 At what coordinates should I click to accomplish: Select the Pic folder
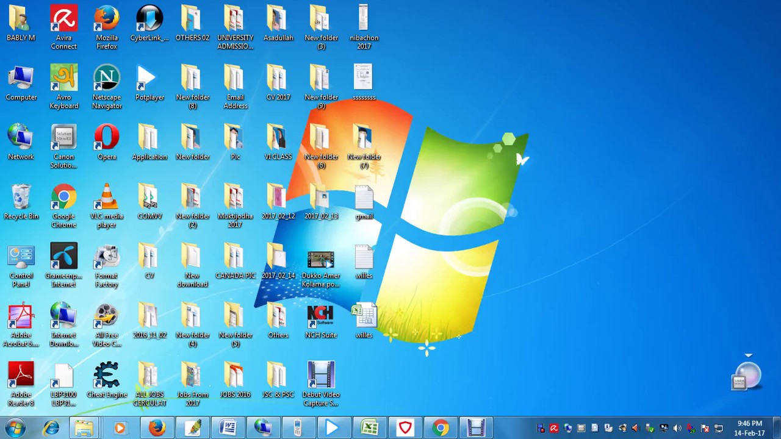point(235,143)
